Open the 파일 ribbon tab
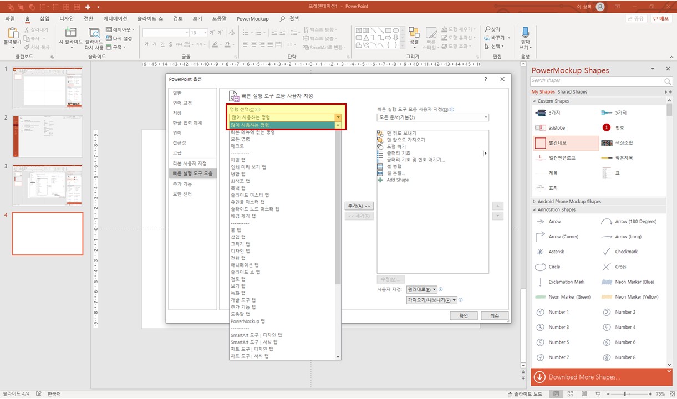Image resolution: width=677 pixels, height=399 pixels. (x=10, y=18)
